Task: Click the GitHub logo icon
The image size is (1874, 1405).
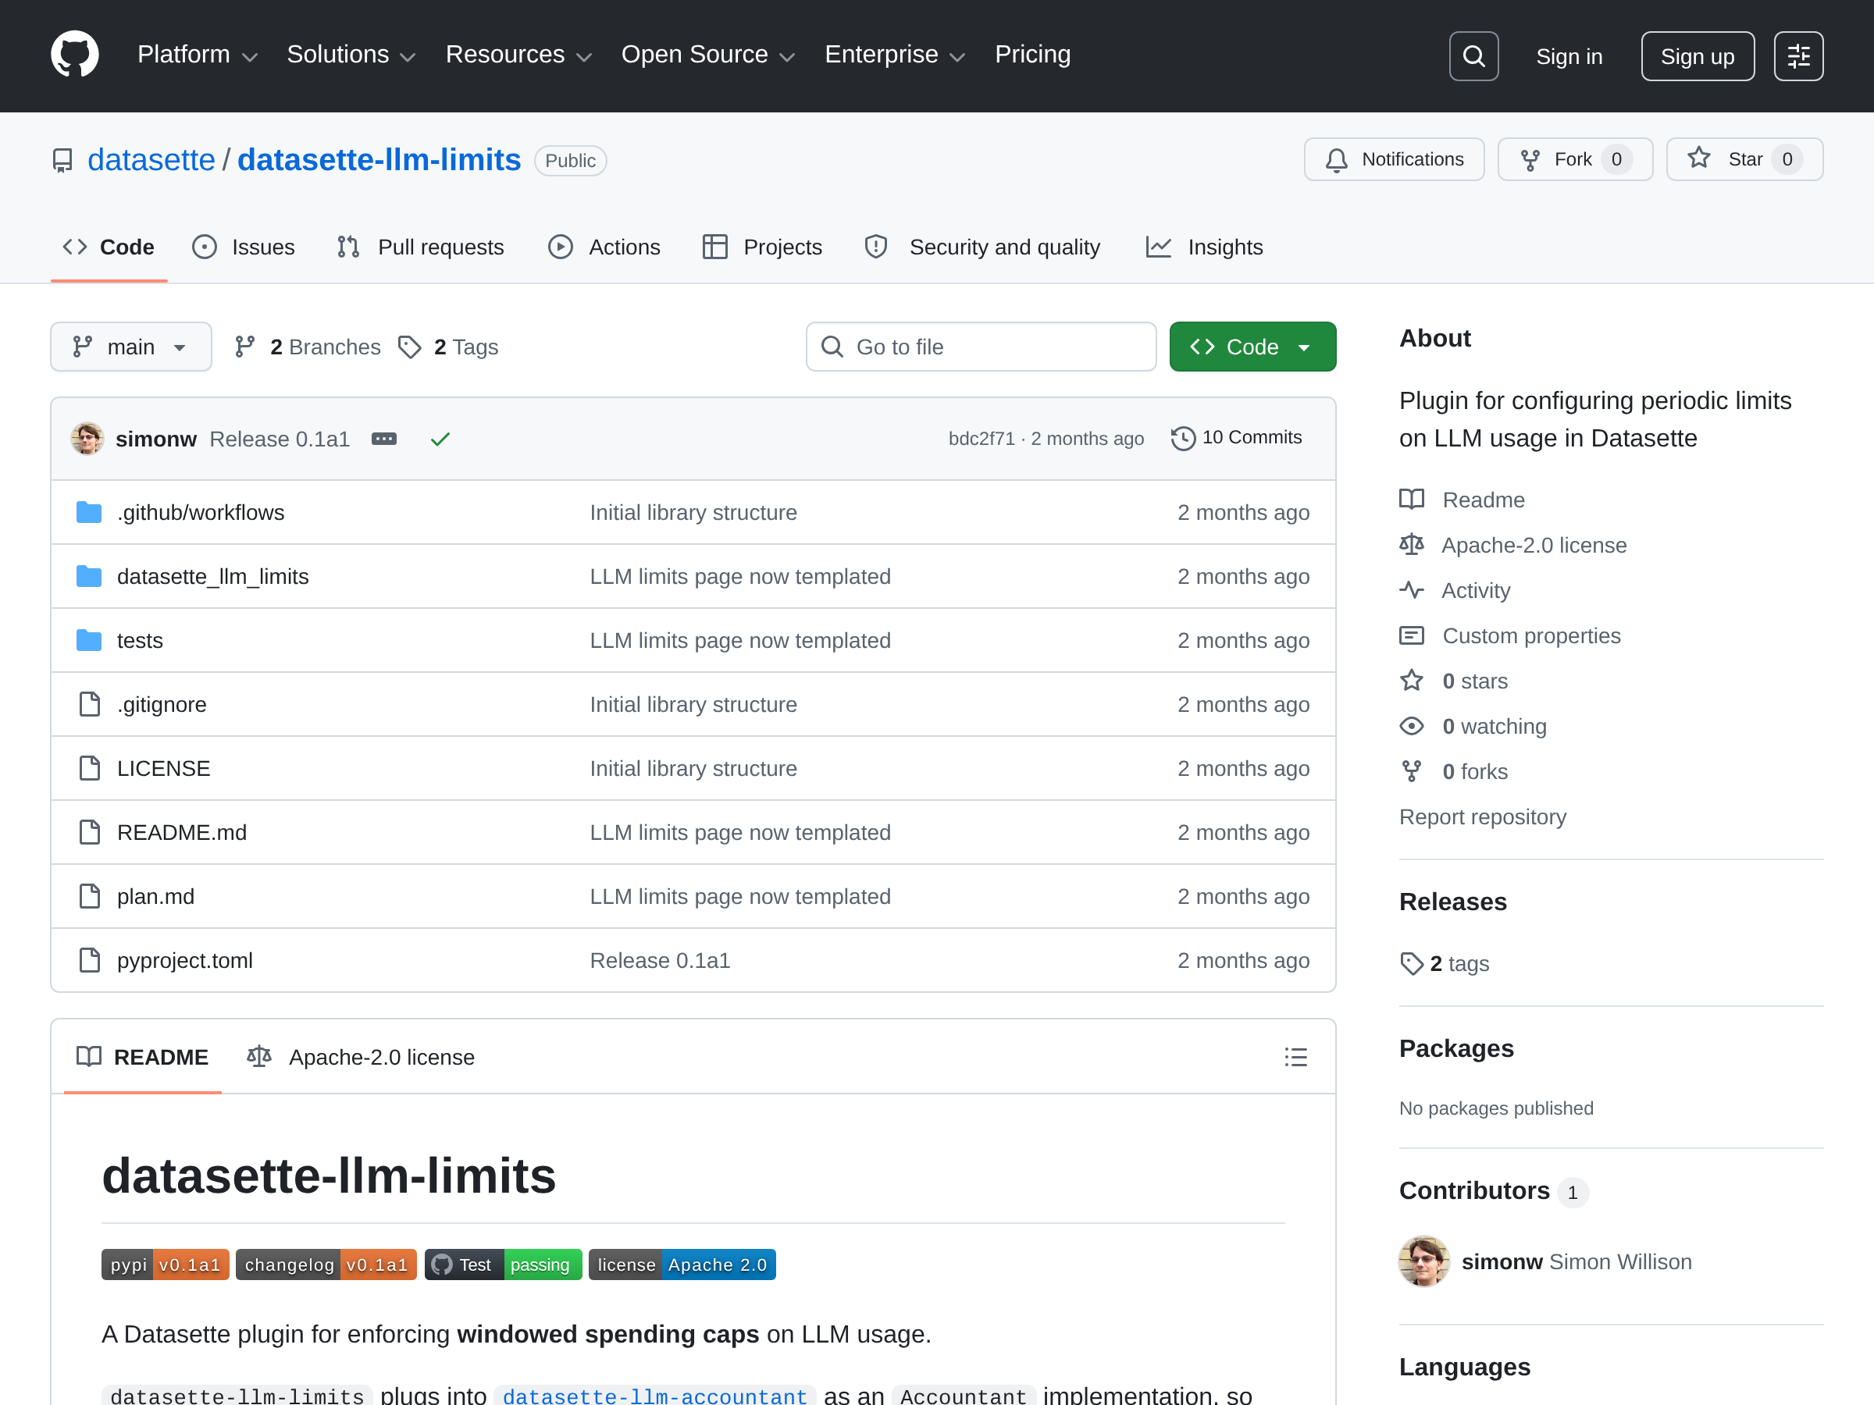Action: tap(74, 55)
